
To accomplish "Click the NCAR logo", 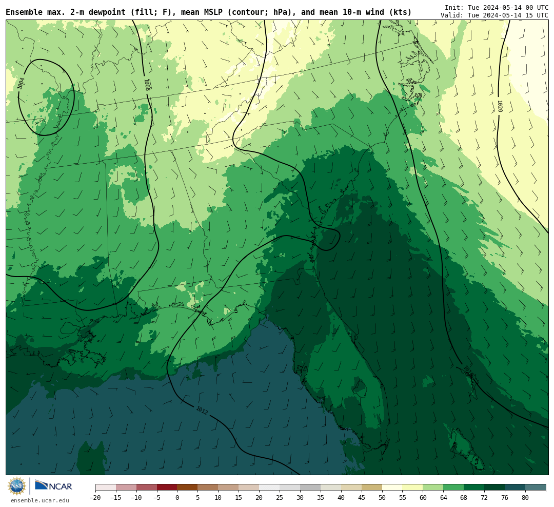I will point(54,485).
